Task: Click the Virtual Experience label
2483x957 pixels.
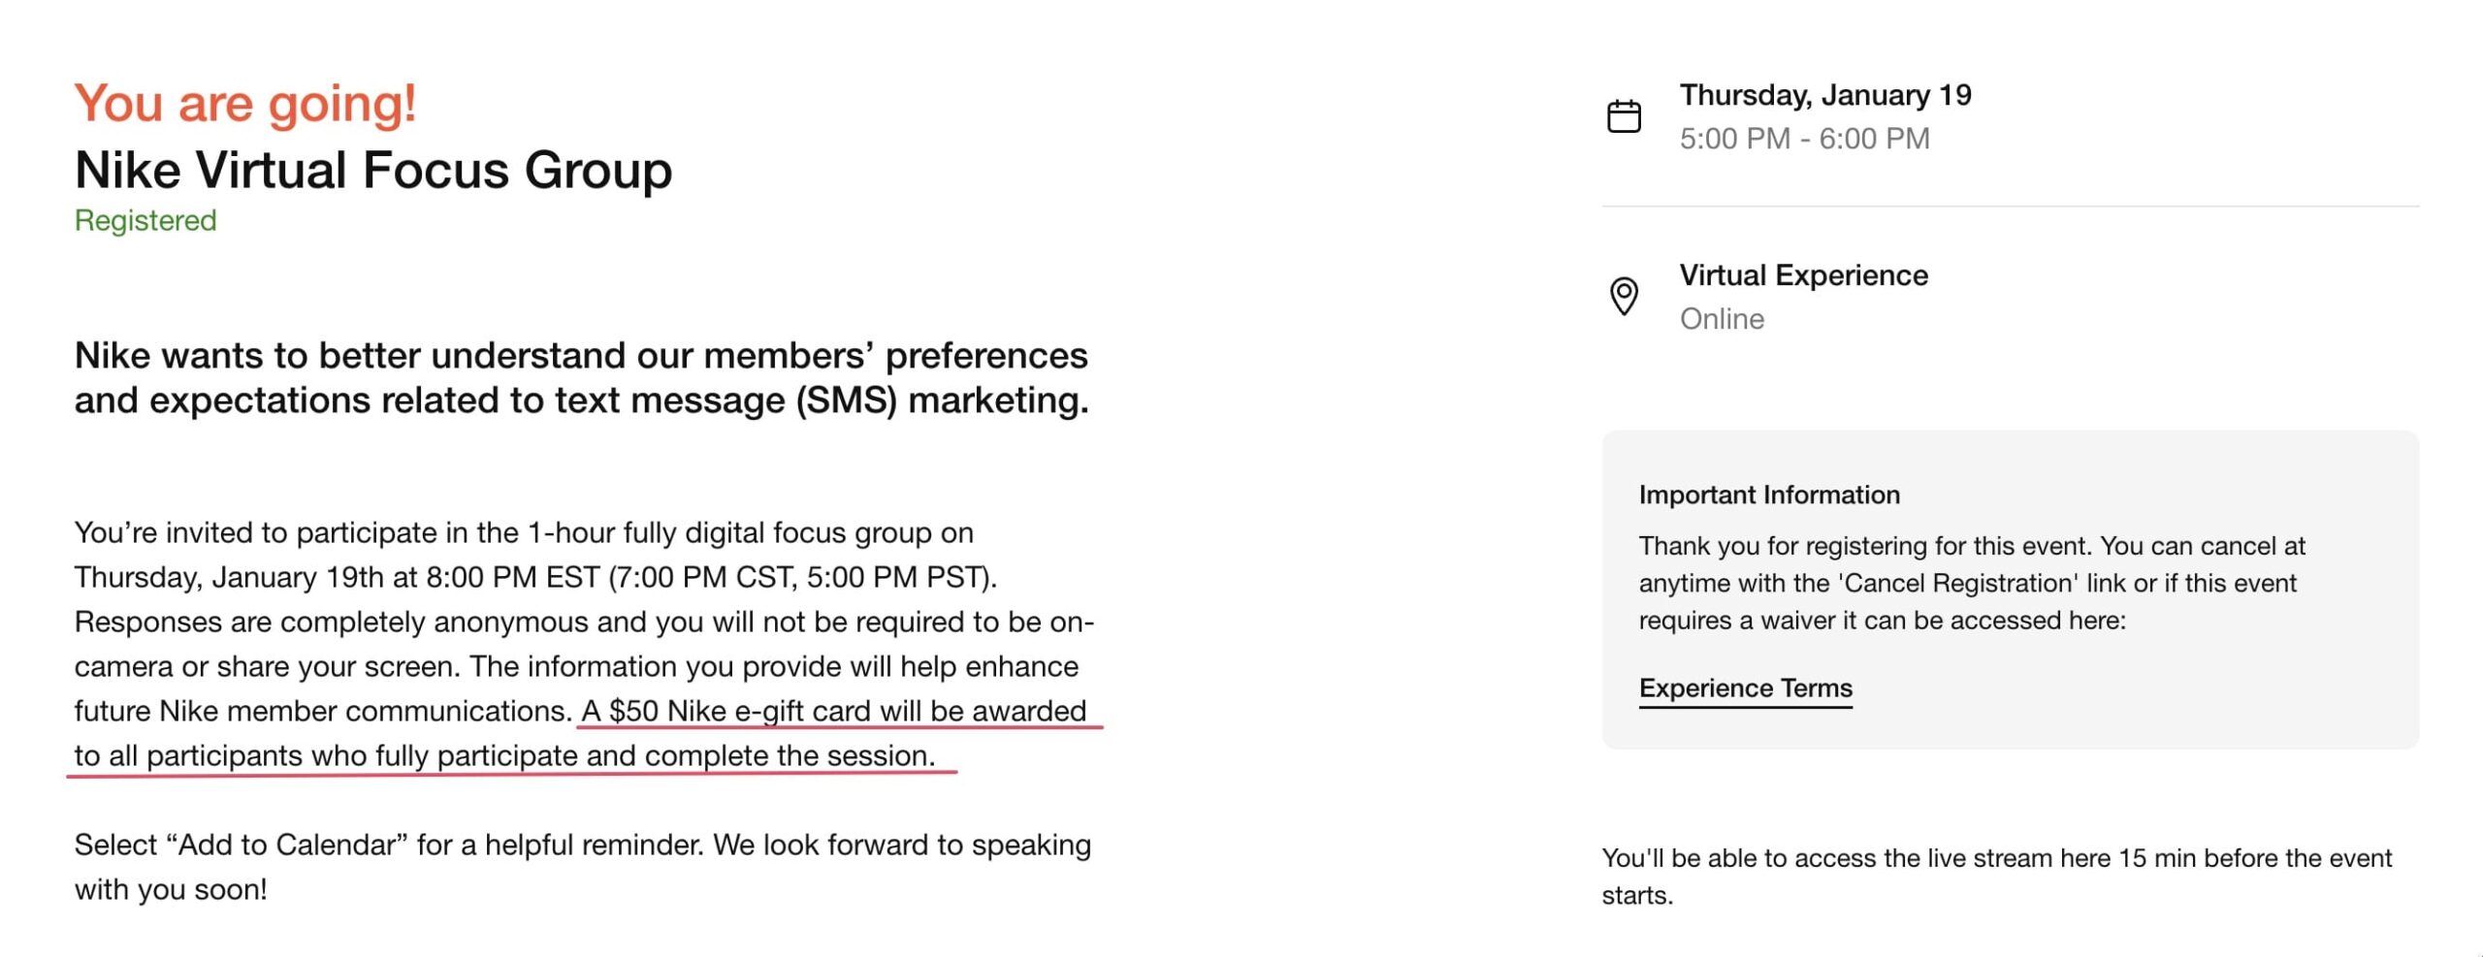Action: tap(1803, 275)
